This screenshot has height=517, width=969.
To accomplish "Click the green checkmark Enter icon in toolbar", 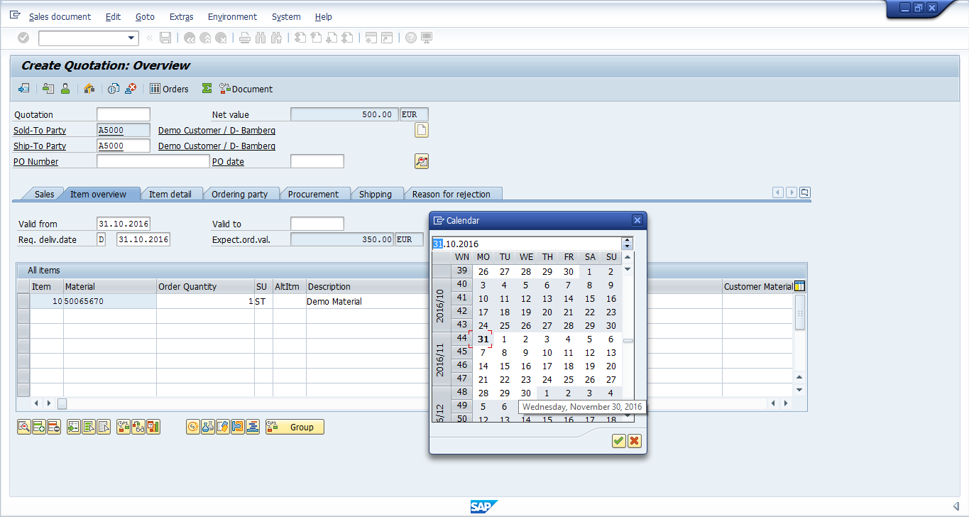I will [23, 38].
